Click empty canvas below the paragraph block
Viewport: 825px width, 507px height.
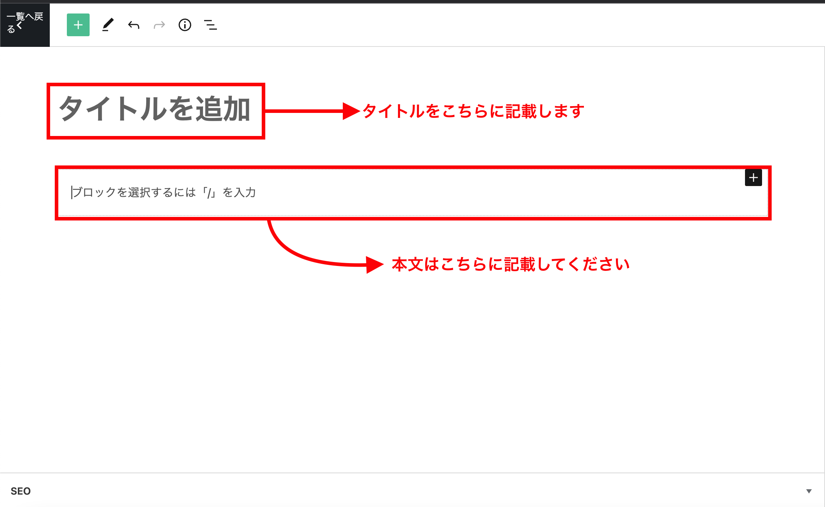(412, 373)
